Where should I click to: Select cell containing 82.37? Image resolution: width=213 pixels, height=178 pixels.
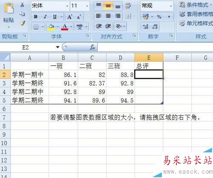92,83
